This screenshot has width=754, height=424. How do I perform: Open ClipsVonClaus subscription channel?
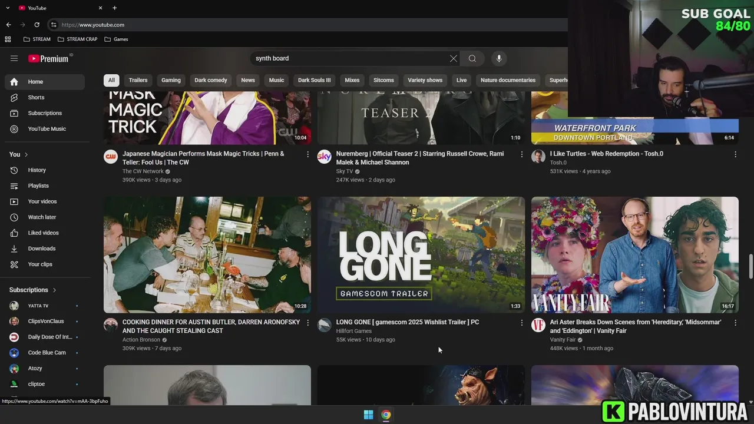(45, 321)
